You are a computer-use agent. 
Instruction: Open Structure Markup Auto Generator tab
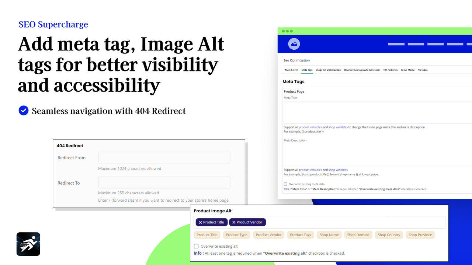coord(362,70)
